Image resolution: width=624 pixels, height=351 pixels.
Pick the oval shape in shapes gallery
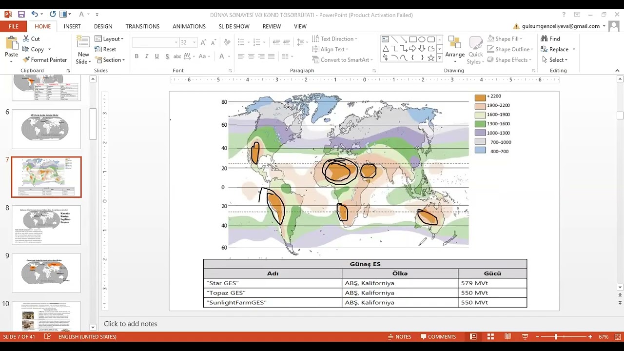tap(422, 39)
